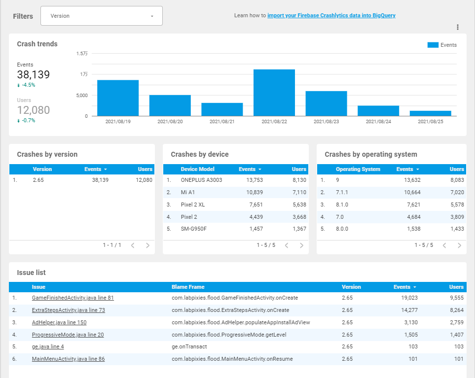This screenshot has width=475, height=378.
Task: Open the Version filter dropdown
Action: coord(102,16)
